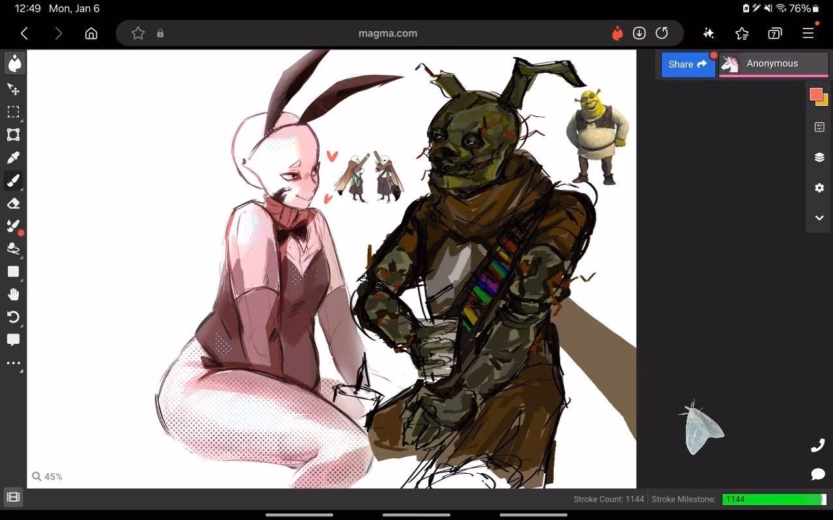Select the brush tool
This screenshot has height=520, width=833.
click(14, 180)
